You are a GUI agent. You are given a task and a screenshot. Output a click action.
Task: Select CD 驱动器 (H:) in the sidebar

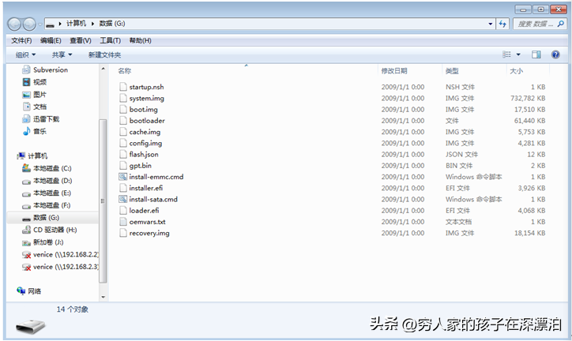(x=50, y=230)
